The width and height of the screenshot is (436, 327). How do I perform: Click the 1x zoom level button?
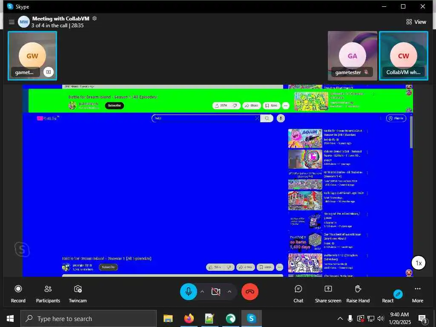419,263
